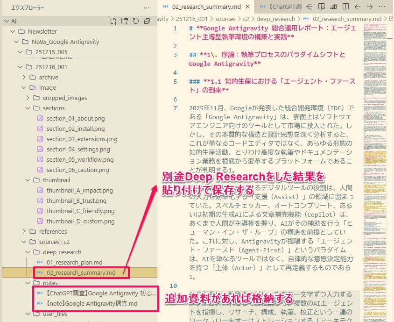Click the New File icon in explorer header

tap(113, 21)
